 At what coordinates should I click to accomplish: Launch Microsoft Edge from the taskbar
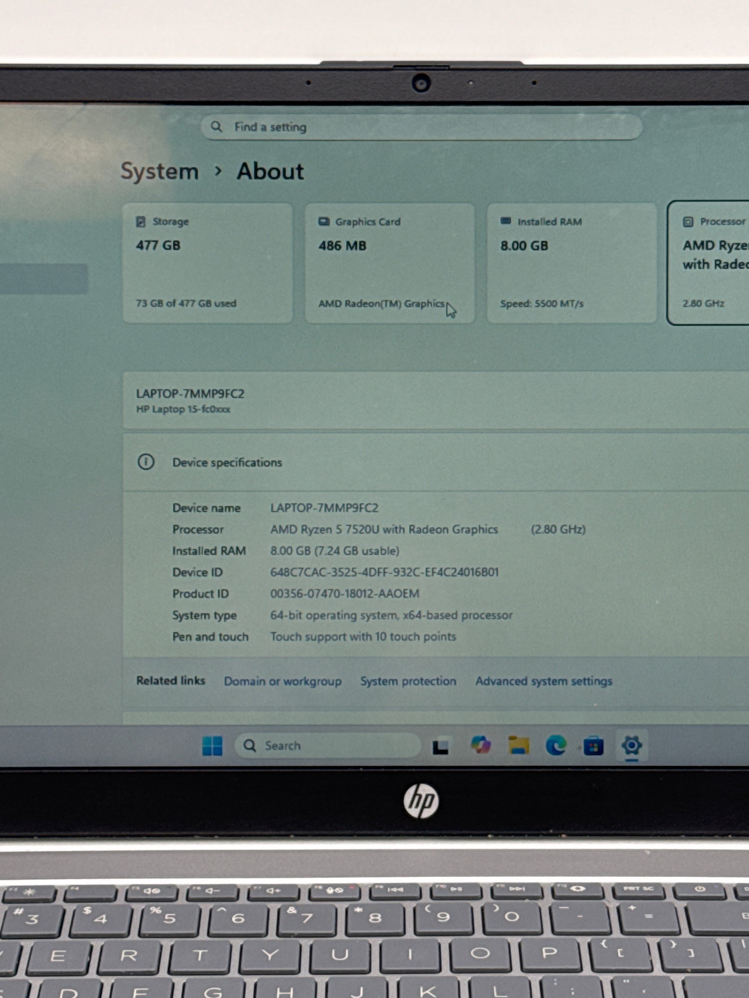556,745
